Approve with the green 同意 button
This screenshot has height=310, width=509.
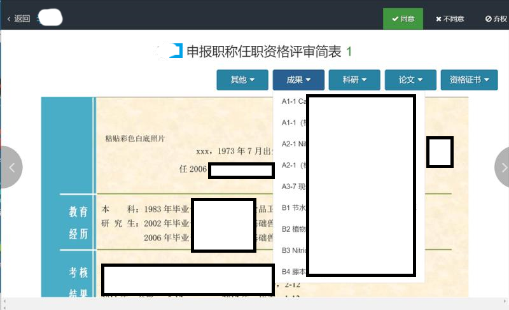point(403,19)
